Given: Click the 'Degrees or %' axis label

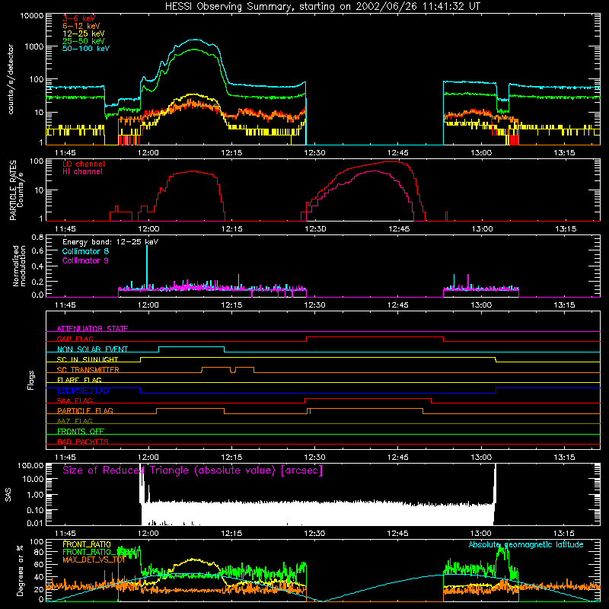Looking at the screenshot, I should [x=20, y=570].
